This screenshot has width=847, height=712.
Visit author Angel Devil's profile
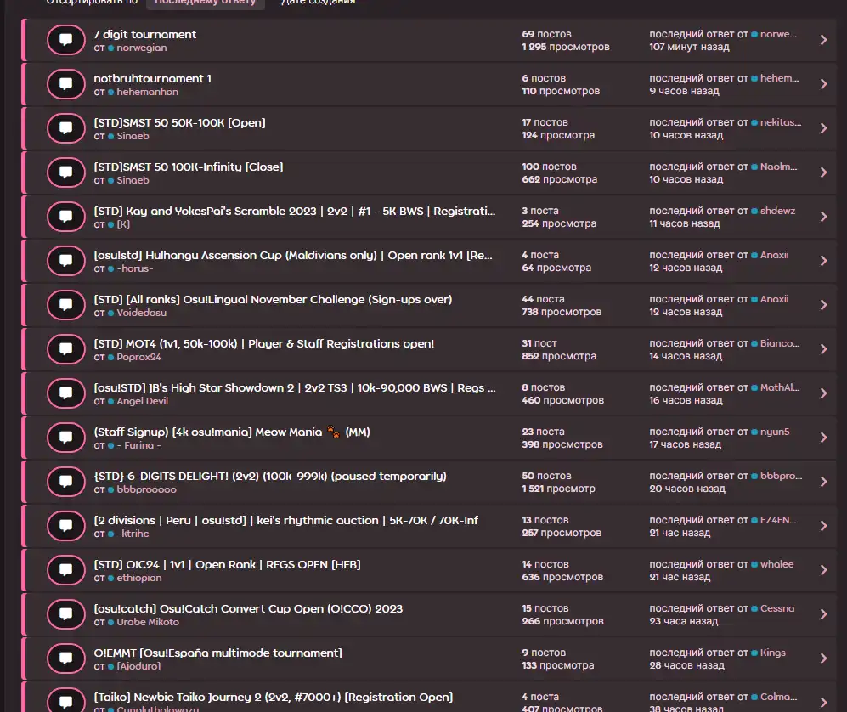pyautogui.click(x=142, y=401)
